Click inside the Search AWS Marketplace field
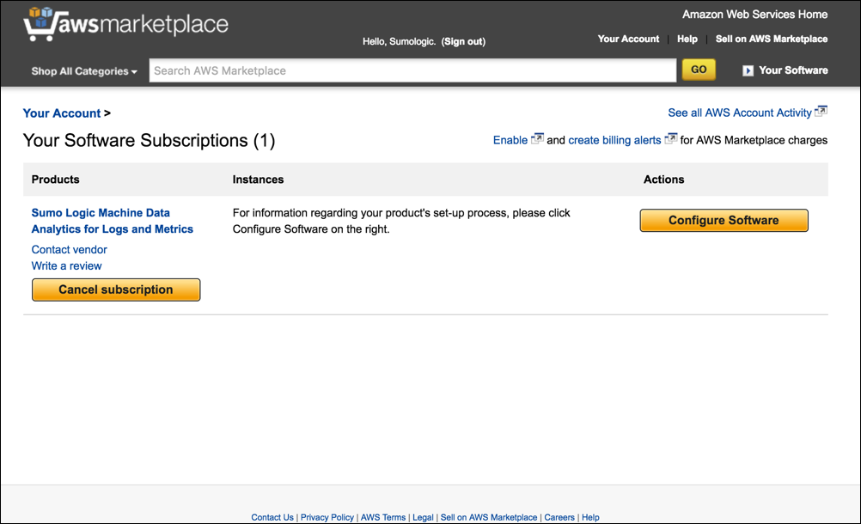This screenshot has width=861, height=524. (x=412, y=69)
